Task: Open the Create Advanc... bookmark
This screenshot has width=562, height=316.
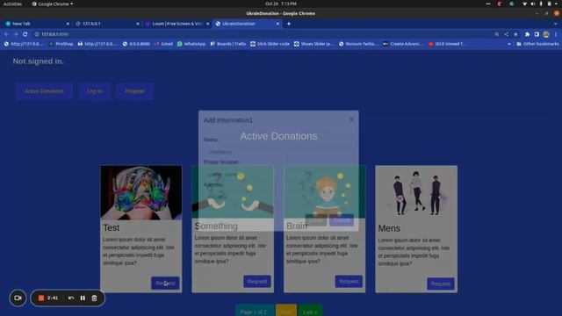Action: click(403, 44)
